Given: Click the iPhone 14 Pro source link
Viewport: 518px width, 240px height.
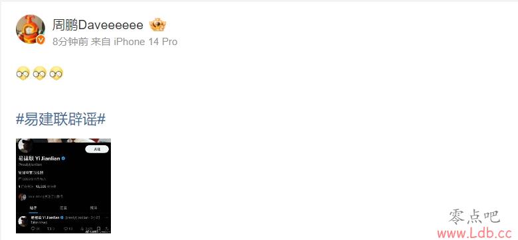Looking at the screenshot, I should click(145, 42).
